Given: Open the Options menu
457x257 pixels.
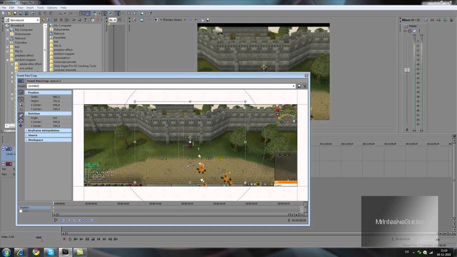Looking at the screenshot, I should click(52, 7).
